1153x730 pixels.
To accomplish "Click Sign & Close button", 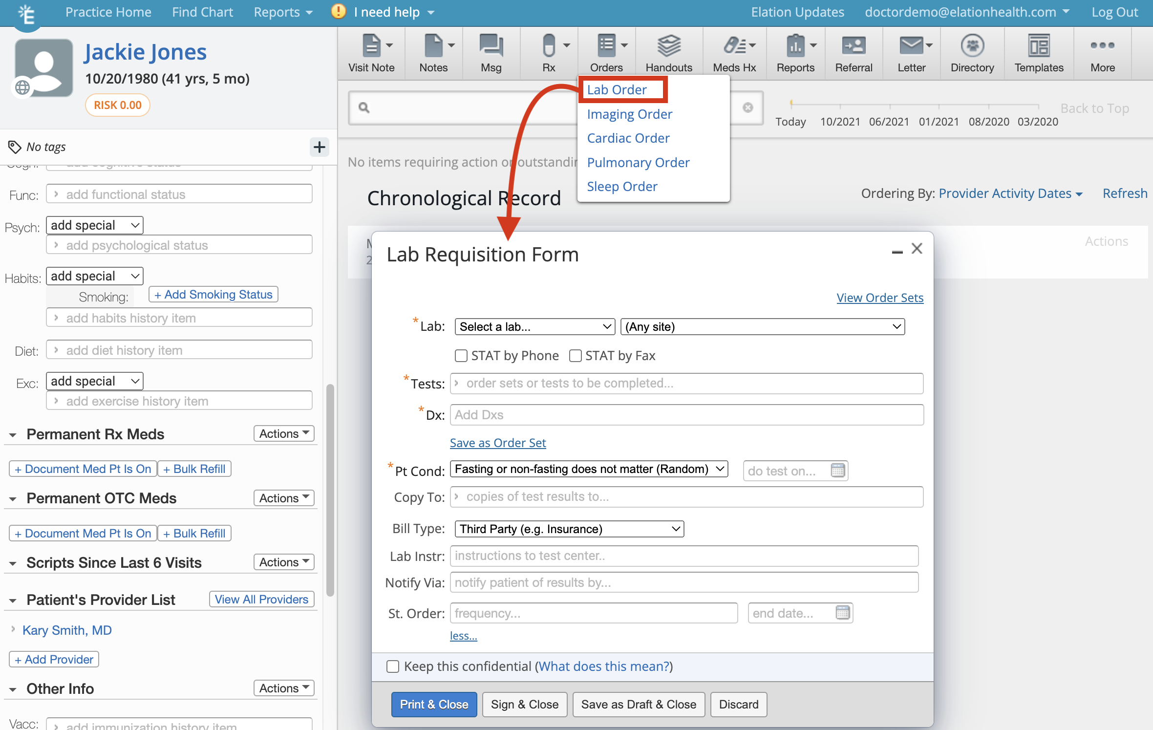I will coord(524,704).
